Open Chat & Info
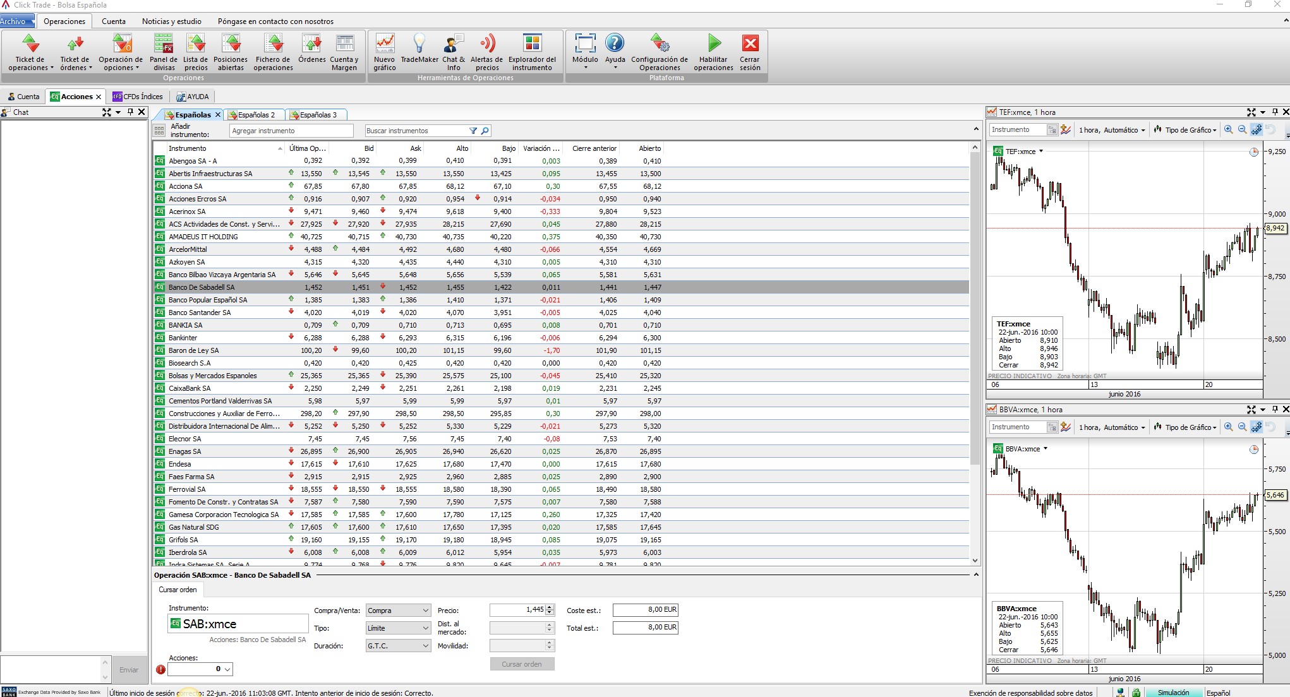The width and height of the screenshot is (1290, 697). [x=454, y=52]
